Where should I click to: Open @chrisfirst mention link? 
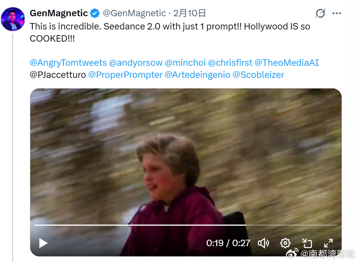pyautogui.click(x=230, y=63)
